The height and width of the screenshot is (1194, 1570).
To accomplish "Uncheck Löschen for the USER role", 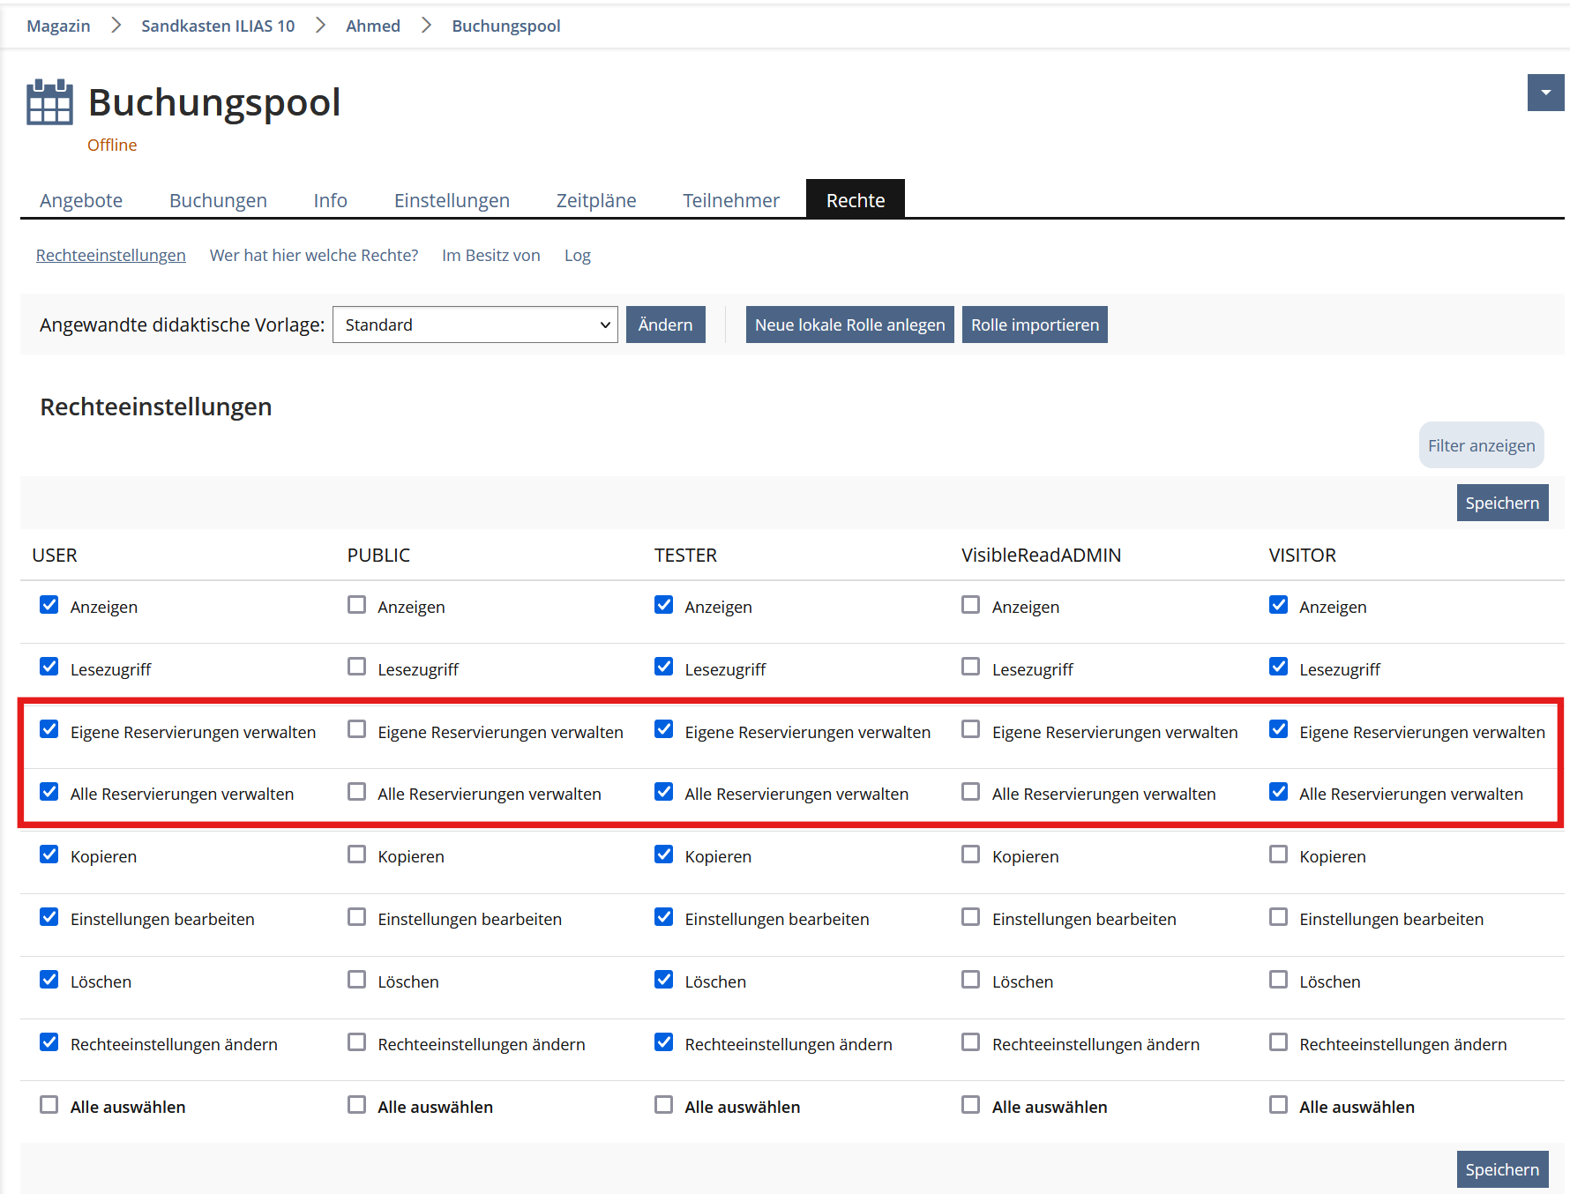I will (49, 980).
